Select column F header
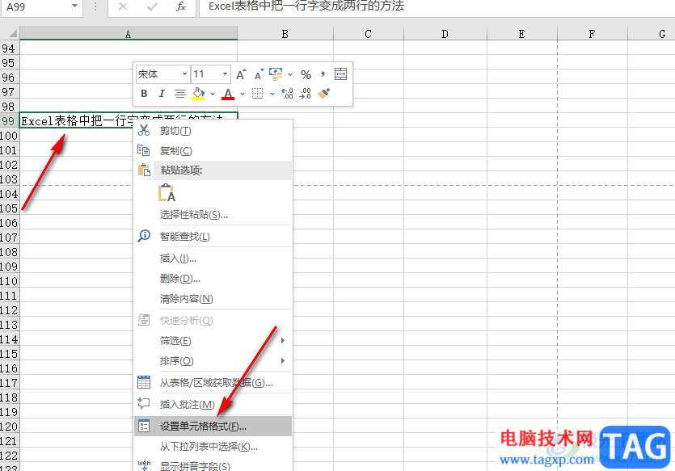The image size is (675, 471). (x=593, y=34)
